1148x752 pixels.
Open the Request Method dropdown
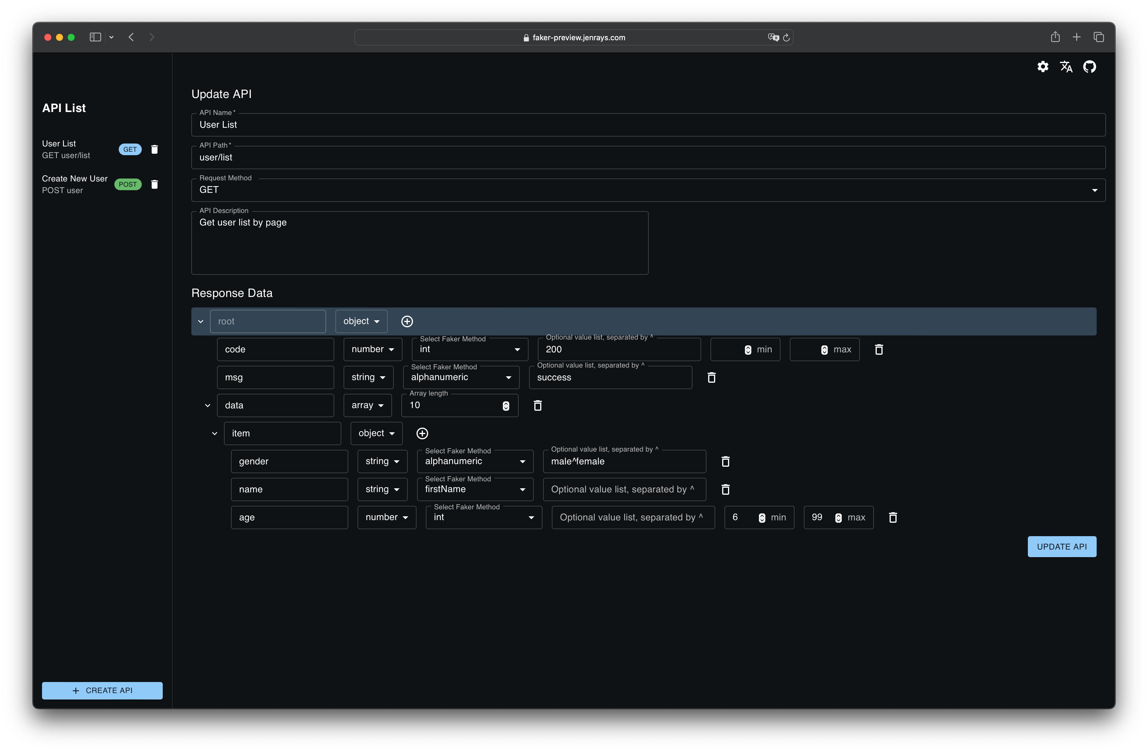tap(648, 190)
